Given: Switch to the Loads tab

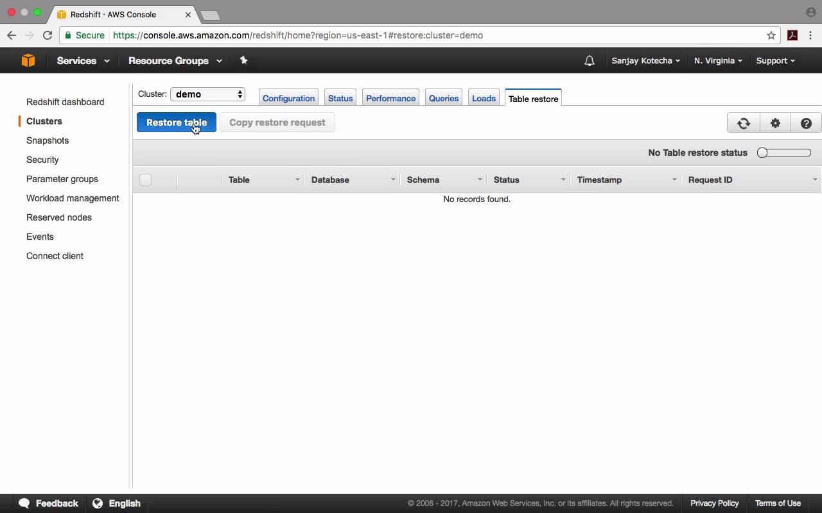Looking at the screenshot, I should tap(484, 98).
